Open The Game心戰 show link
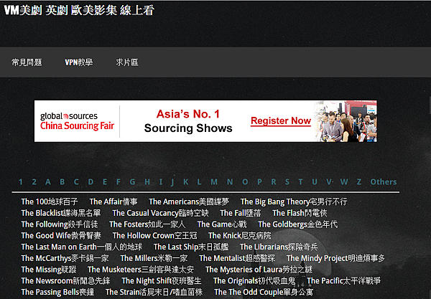431x299 pixels. [x=222, y=224]
